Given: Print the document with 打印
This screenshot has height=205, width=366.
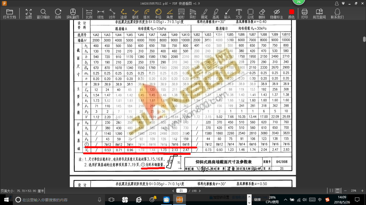Looking at the screenshot, I should (305, 14).
